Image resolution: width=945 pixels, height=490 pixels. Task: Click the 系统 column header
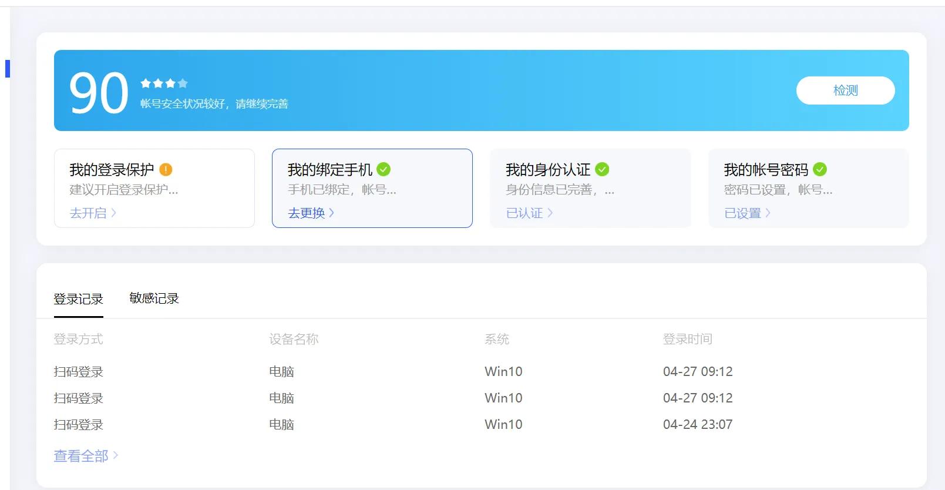(x=497, y=339)
